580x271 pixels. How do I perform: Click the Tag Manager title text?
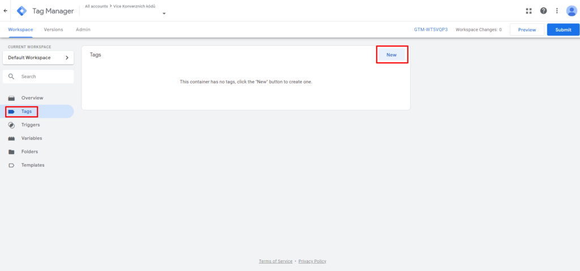53,11
